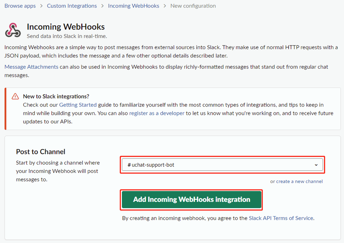Go to Browse apps breadcrumb
344x243 pixels.
(x=20, y=6)
